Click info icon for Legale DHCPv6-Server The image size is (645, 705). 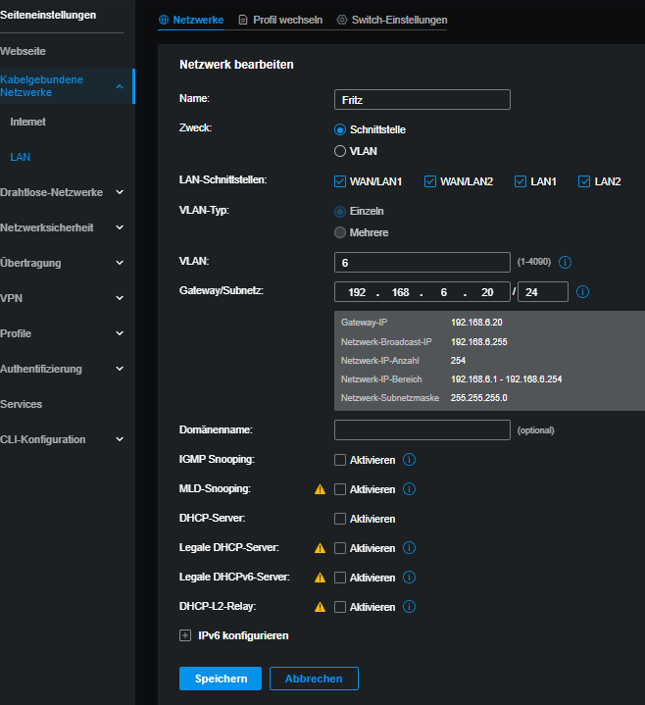point(410,578)
